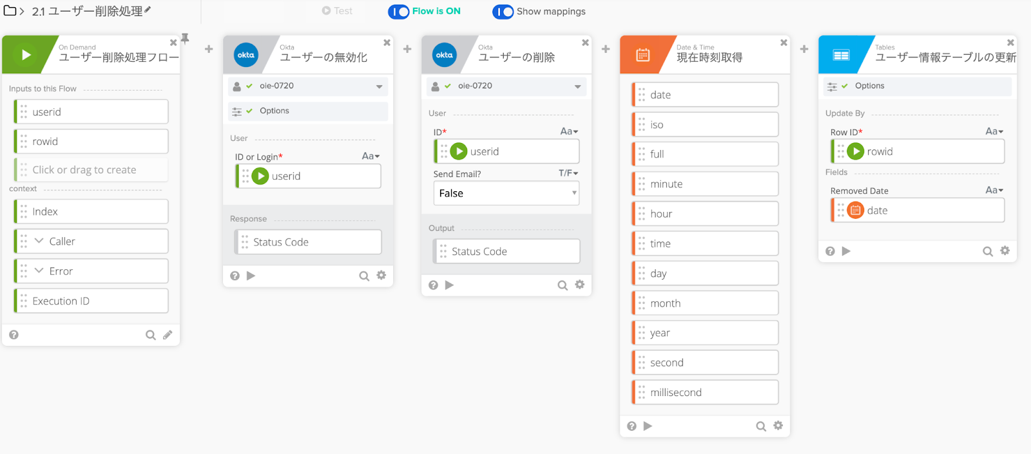The width and height of the screenshot is (1031, 454).
Task: Click the search icon on the Okta user delete card
Action: coord(563,285)
